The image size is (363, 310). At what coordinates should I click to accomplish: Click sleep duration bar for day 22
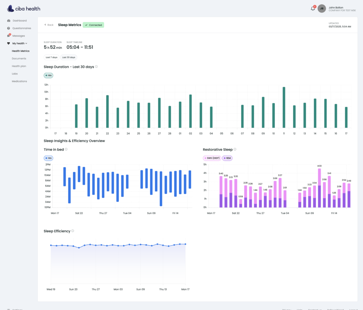click(x=107, y=111)
